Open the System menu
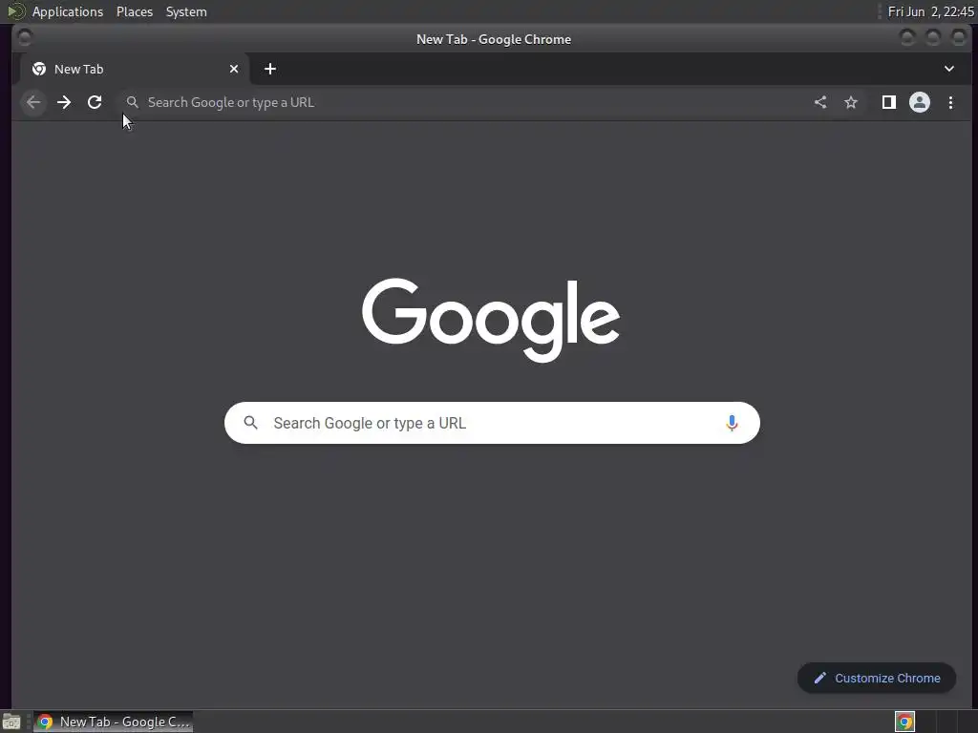This screenshot has width=978, height=733. coord(186,11)
